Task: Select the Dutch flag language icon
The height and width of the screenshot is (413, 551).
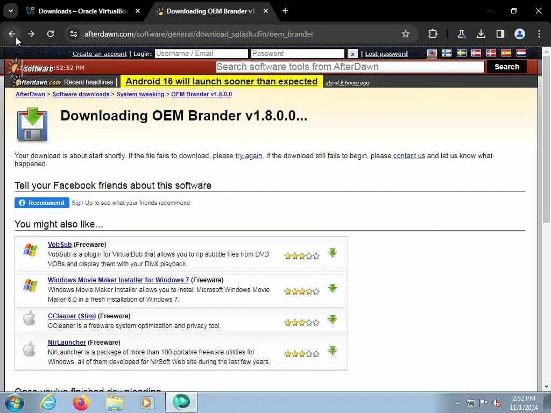Action: pyautogui.click(x=521, y=53)
